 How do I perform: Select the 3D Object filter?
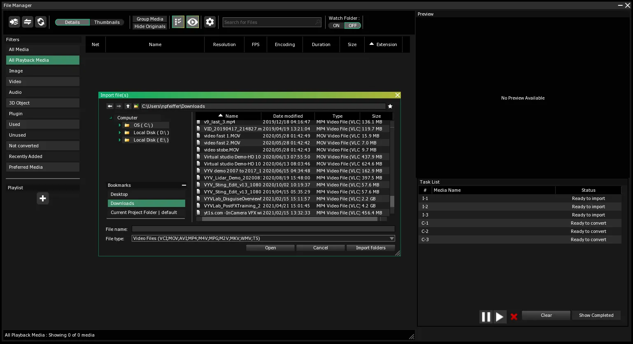(43, 103)
